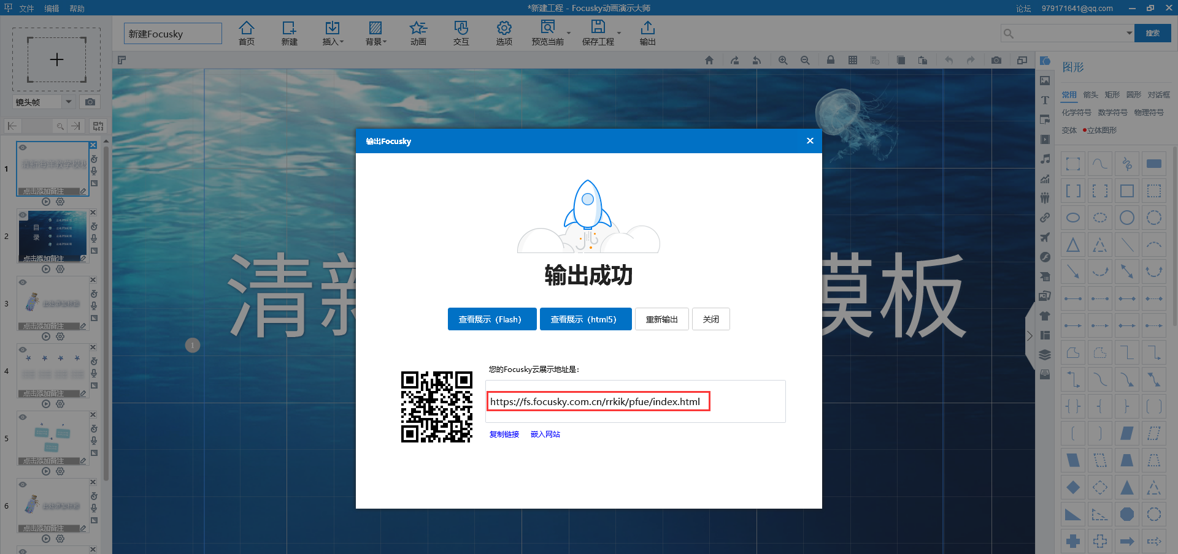
Task: Collapse the right panel with chevron arrow
Action: point(1030,335)
